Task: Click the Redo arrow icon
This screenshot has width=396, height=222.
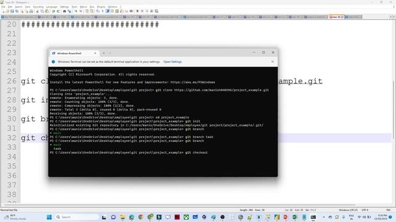Action: click(58, 11)
